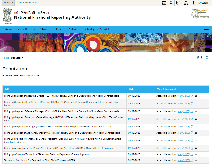This screenshot has width=212, height=165.
Task: Click the Home breadcrumb link
Action: tap(5, 58)
